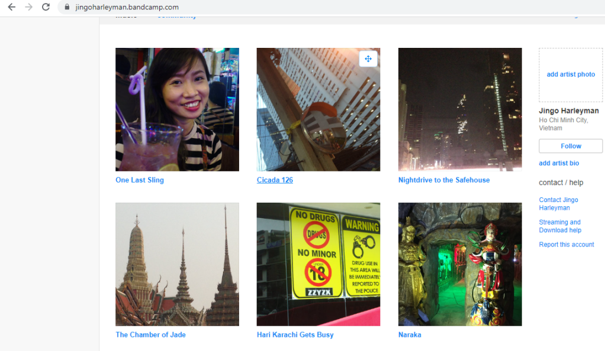Open The Chamber of Jade temple thumbnail
The image size is (605, 351).
(177, 264)
